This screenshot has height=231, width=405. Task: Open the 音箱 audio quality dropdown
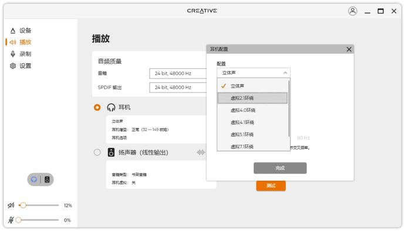[178, 74]
